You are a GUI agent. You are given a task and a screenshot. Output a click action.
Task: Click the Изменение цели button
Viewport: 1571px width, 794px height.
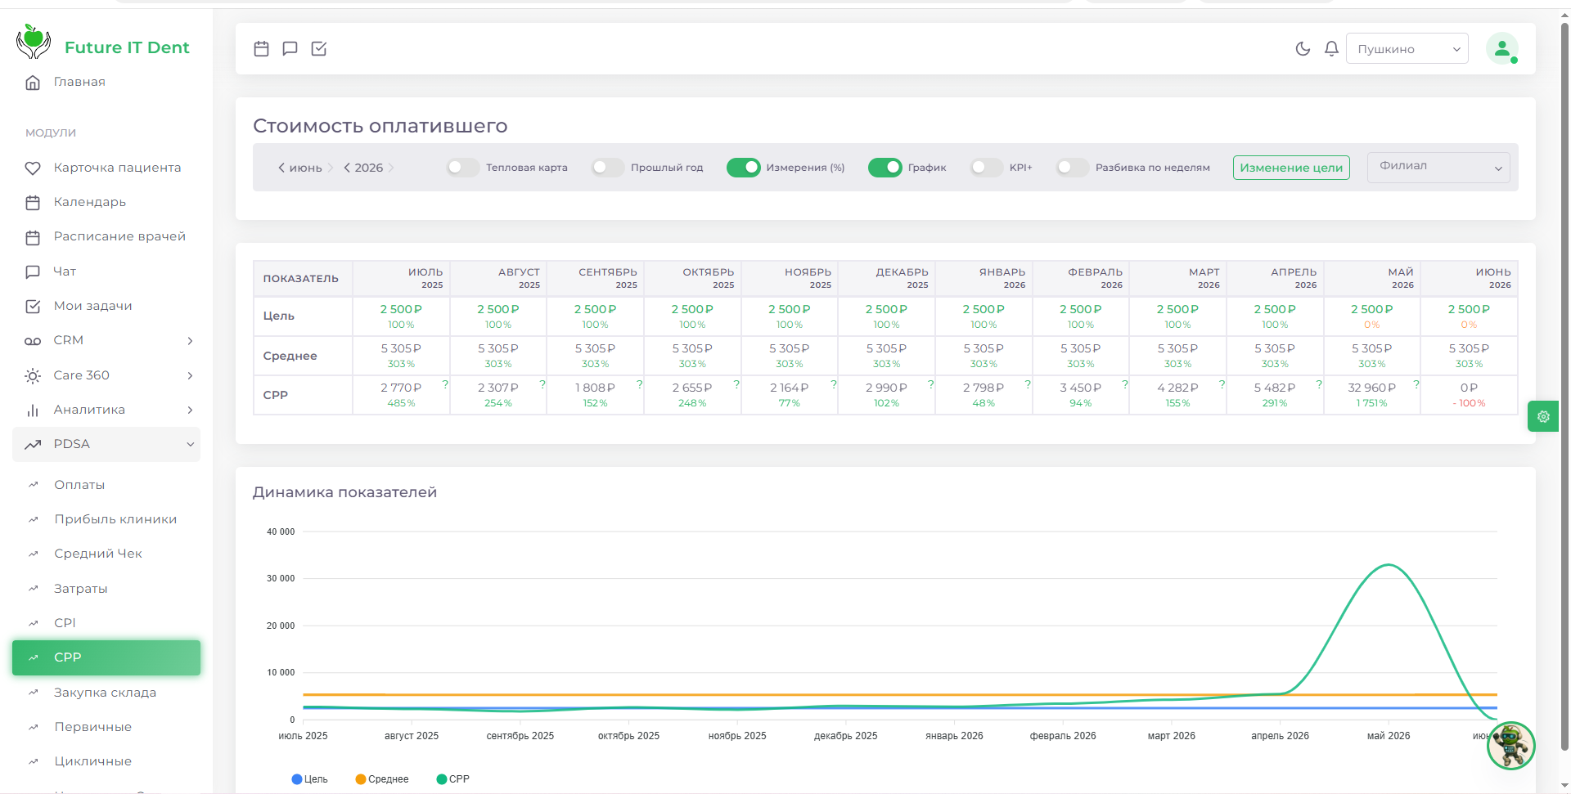pyautogui.click(x=1291, y=168)
